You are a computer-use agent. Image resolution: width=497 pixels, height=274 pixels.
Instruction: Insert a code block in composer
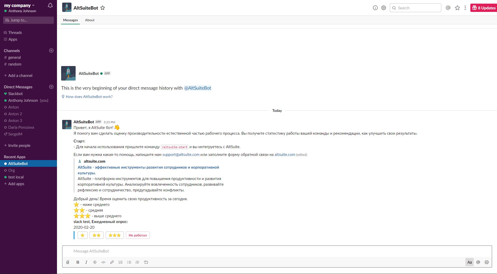[146, 262]
